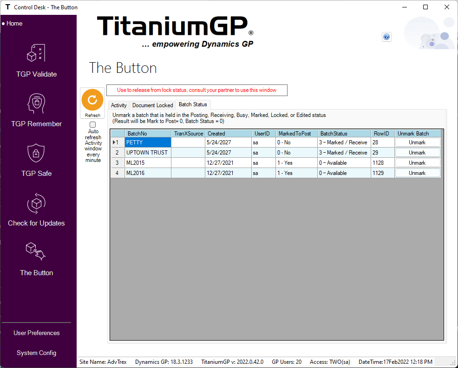458x368 pixels.
Task: Click the GP Users: 20 status entry
Action: (x=287, y=362)
